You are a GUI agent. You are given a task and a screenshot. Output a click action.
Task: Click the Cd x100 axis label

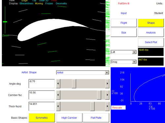[x=152, y=108]
